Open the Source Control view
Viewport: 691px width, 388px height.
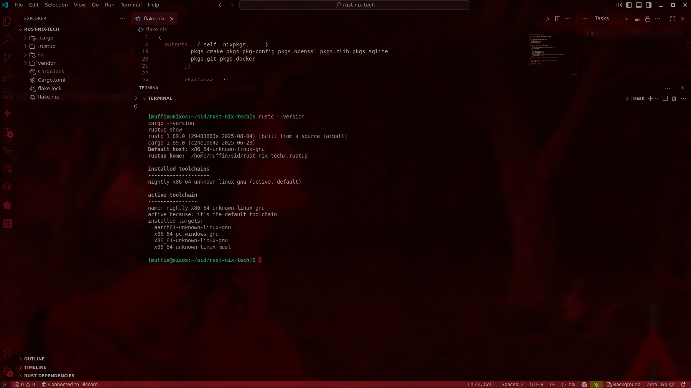click(7, 58)
